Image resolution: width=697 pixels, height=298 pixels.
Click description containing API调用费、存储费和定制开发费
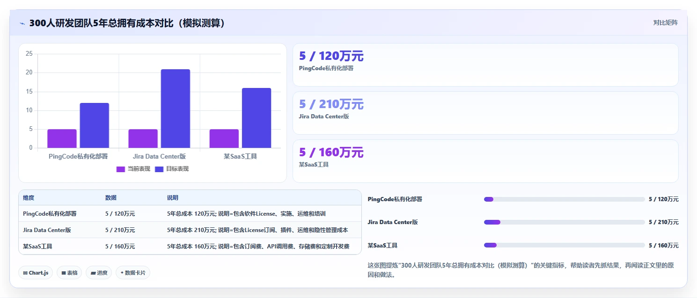tap(258, 246)
